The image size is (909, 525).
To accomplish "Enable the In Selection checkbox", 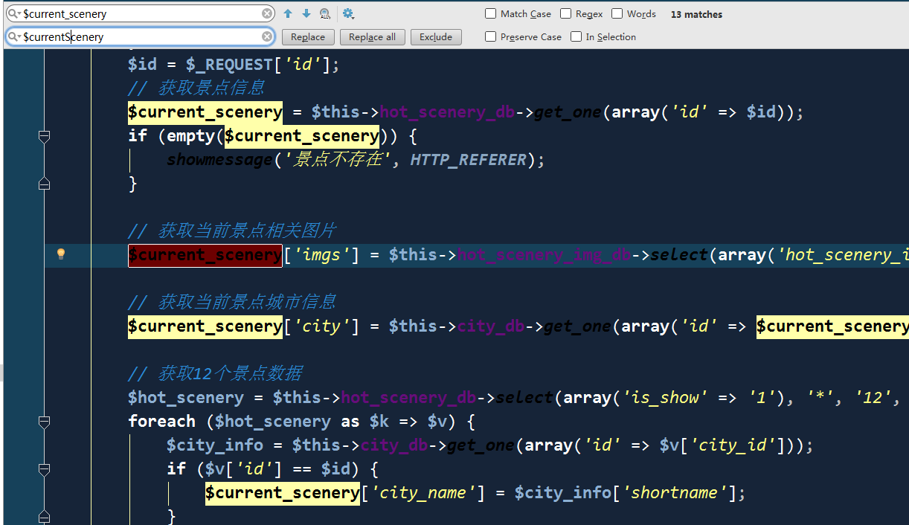I will [576, 36].
